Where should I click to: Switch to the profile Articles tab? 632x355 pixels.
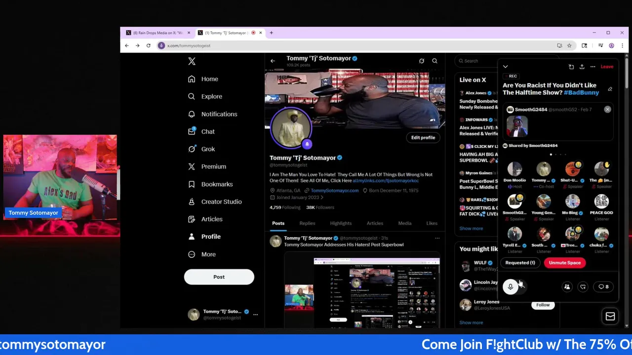point(375,223)
